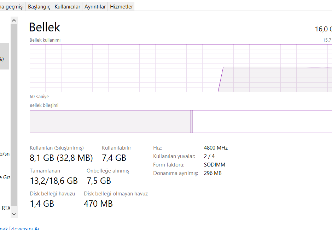
Task: Select the RTX GPU sidebar item
Action: pos(5,208)
